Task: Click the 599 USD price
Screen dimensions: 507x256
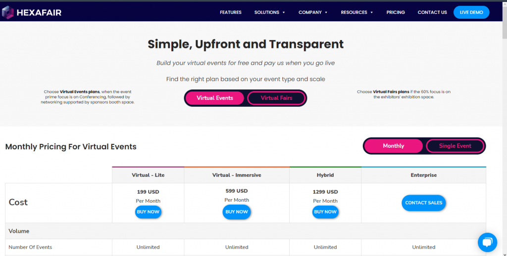Action: (x=237, y=191)
